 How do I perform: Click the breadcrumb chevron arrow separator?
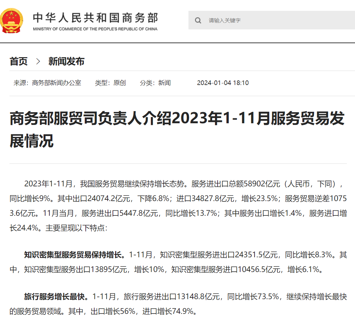38,61
